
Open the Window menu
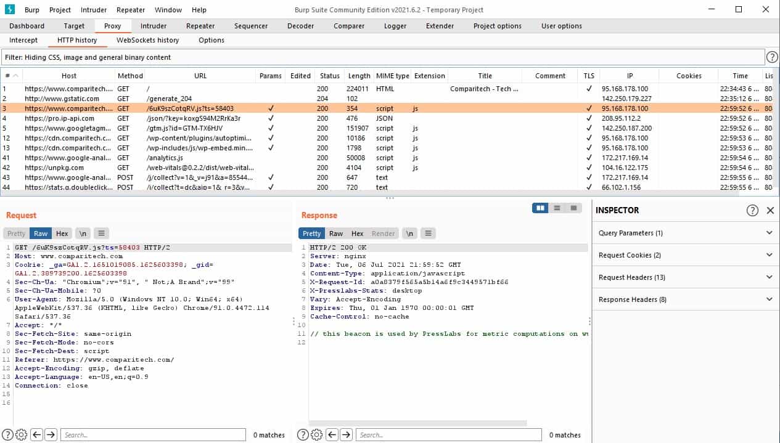pos(168,10)
